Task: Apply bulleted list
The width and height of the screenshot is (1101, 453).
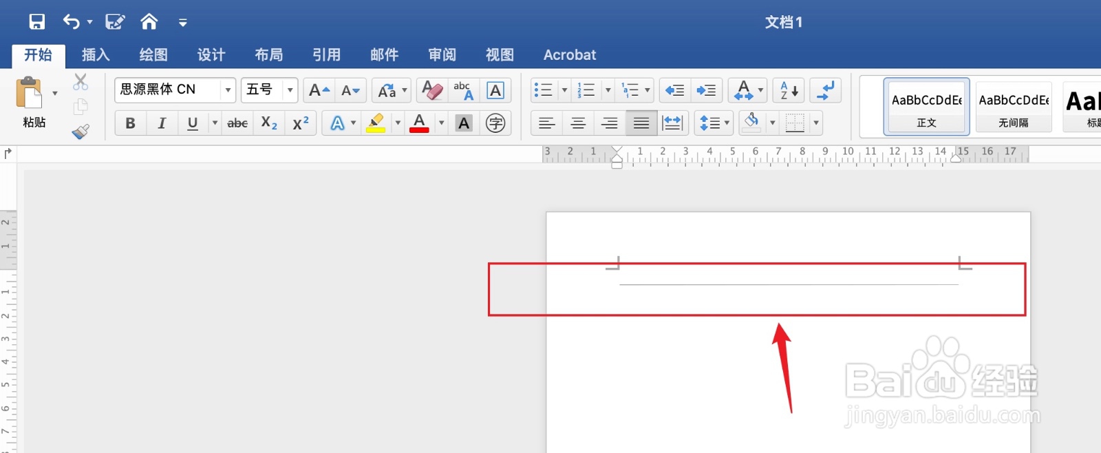Action: coord(544,90)
